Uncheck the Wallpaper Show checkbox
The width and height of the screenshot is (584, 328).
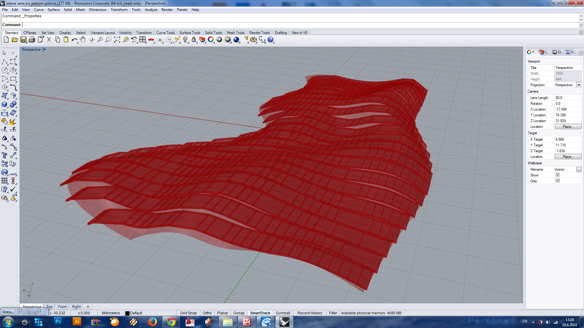click(x=558, y=175)
